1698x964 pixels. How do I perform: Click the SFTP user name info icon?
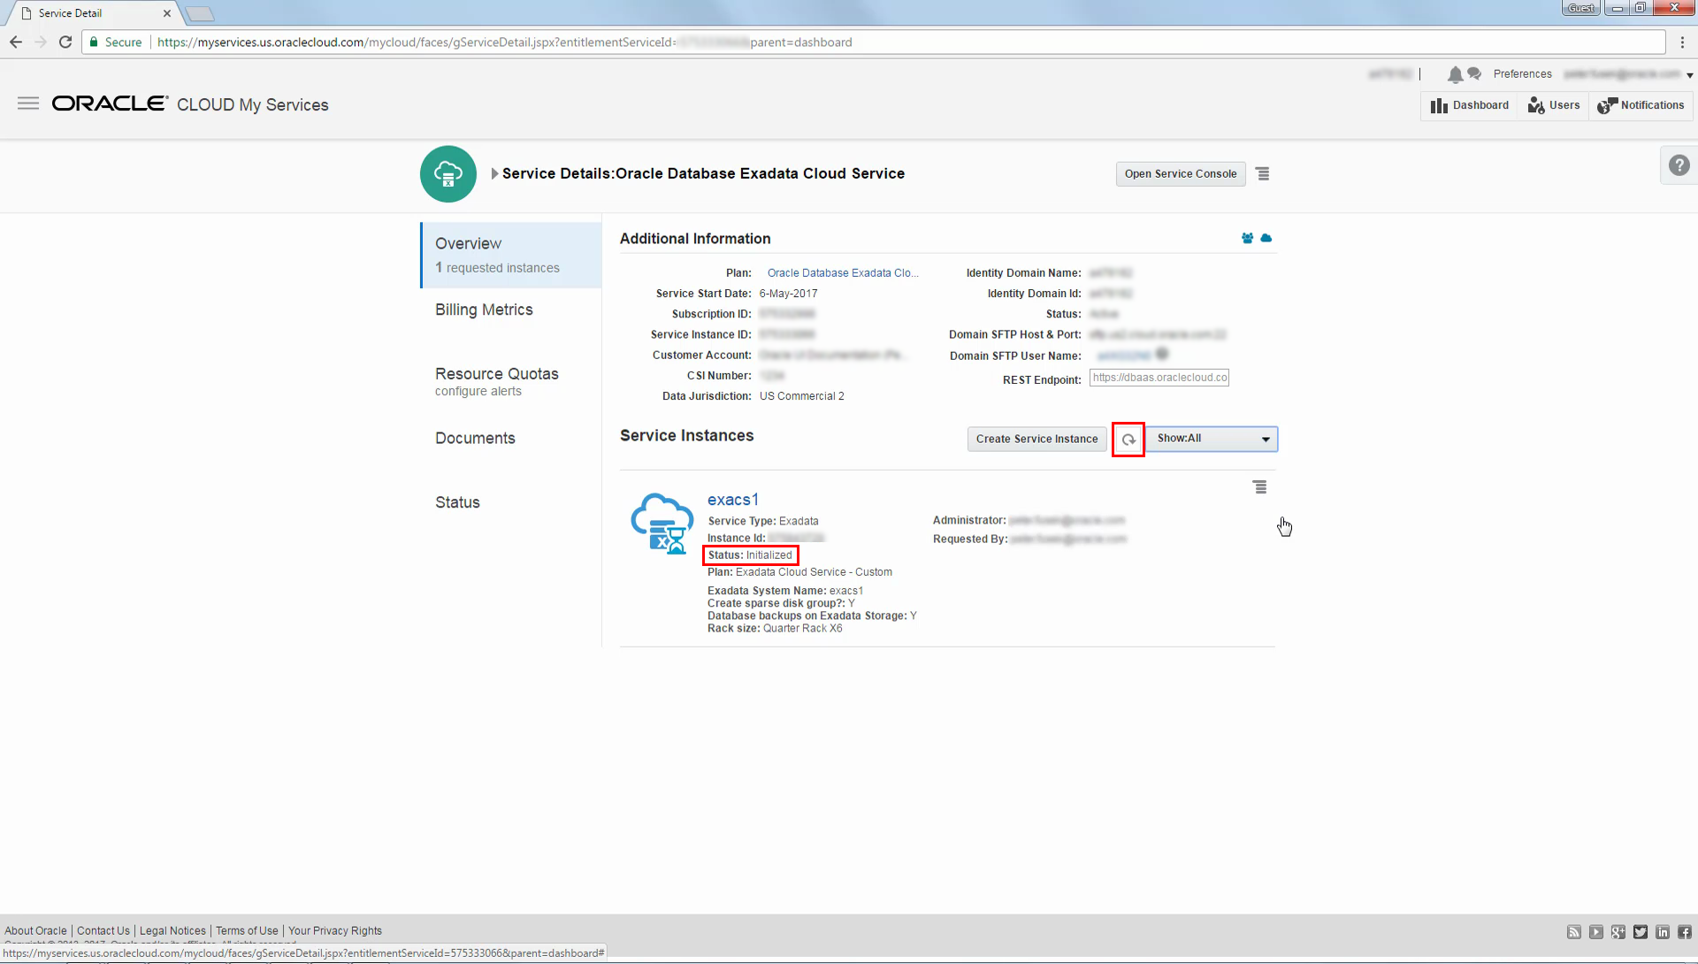(1162, 354)
